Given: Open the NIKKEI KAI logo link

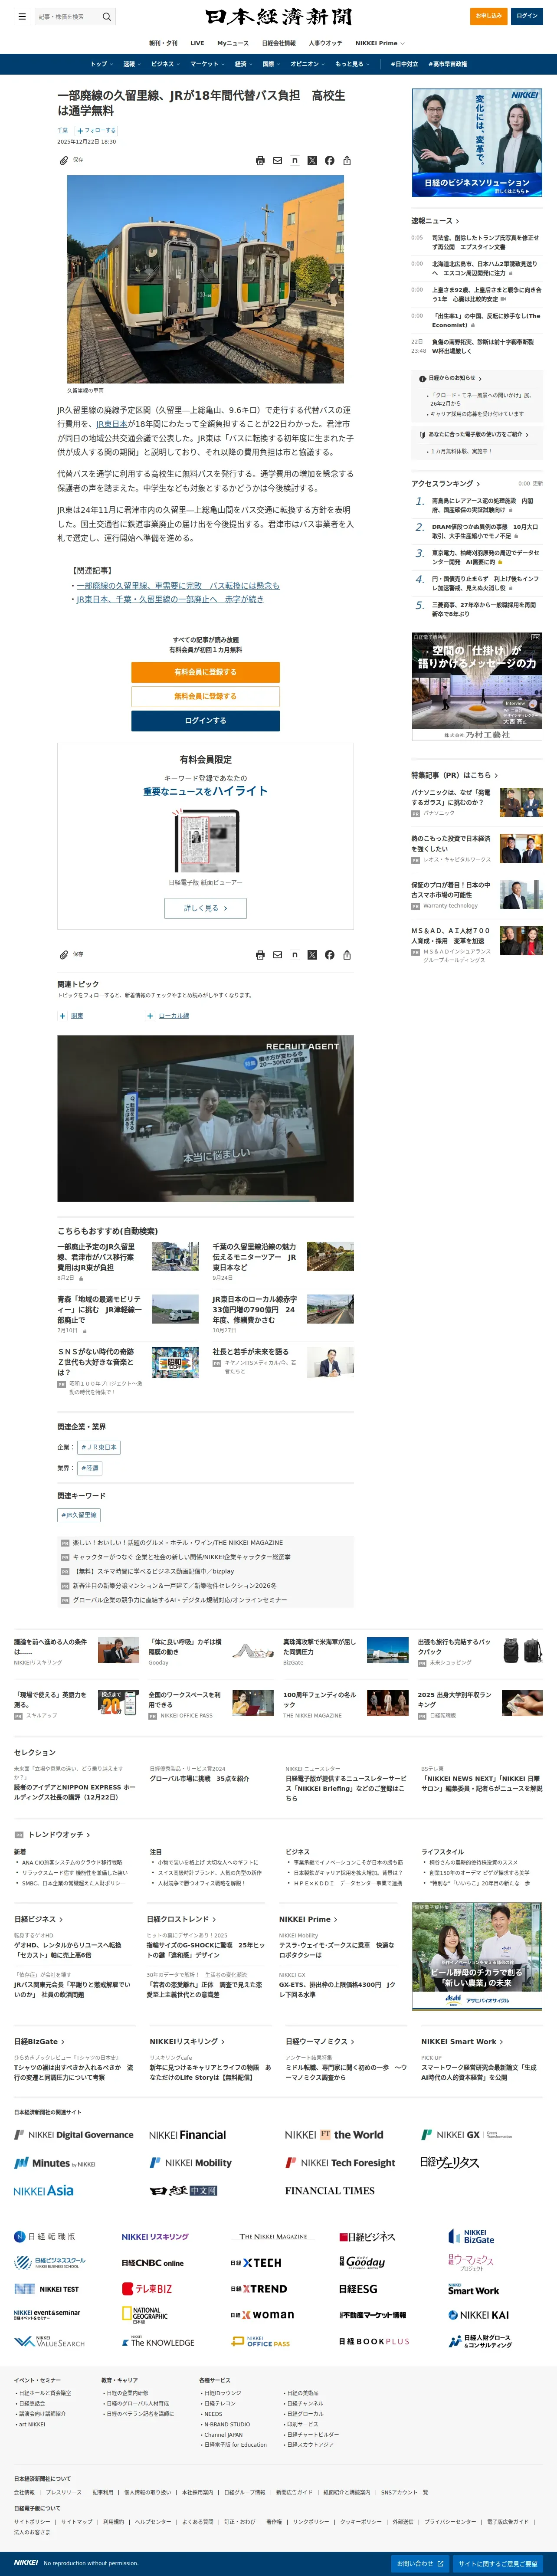Looking at the screenshot, I should pyautogui.click(x=478, y=2314).
